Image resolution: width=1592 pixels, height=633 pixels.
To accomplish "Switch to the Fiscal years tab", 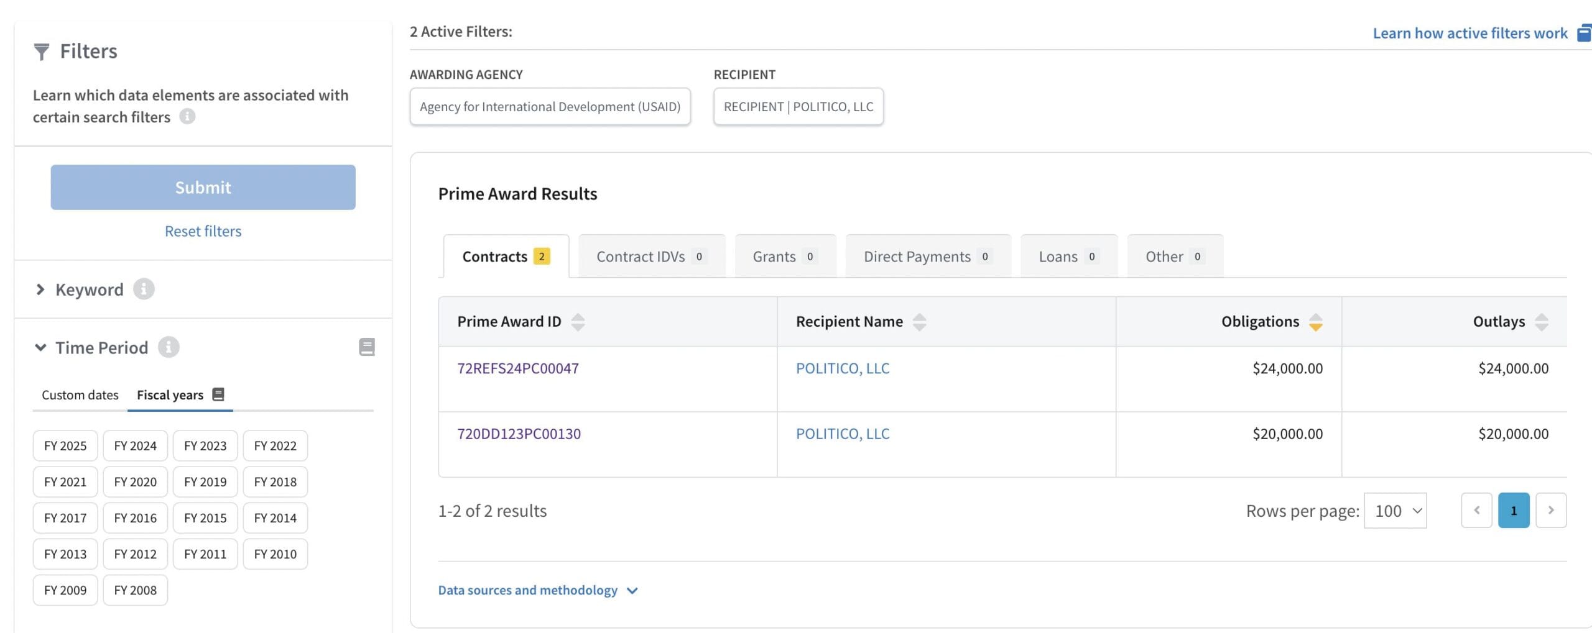I will [x=180, y=395].
